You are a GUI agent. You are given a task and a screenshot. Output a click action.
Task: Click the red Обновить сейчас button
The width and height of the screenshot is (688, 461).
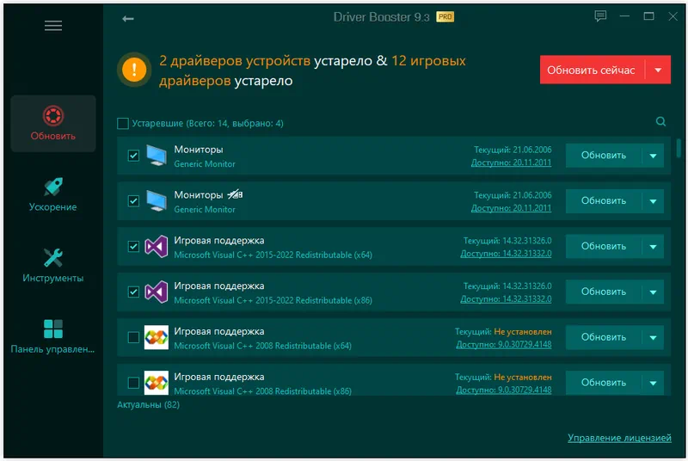coord(592,70)
